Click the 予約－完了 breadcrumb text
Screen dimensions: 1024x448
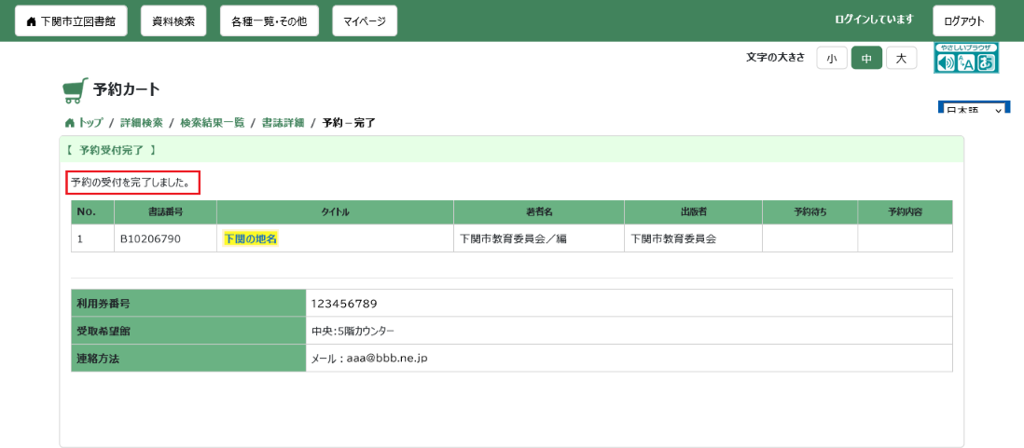350,123
